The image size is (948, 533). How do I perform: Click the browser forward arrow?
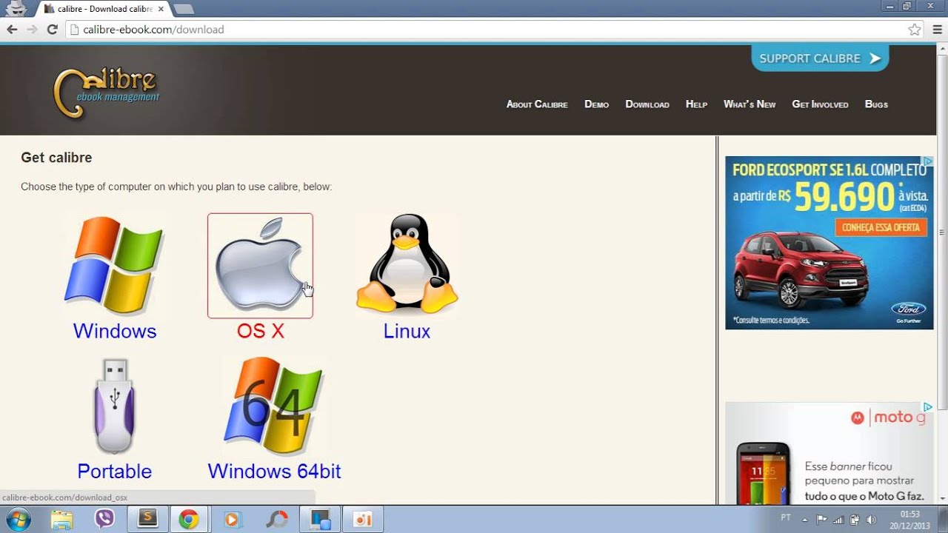click(x=32, y=30)
